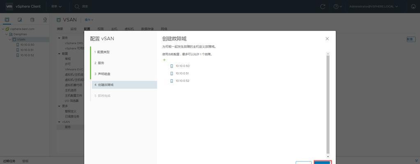Click host icon beside 10.10.0.52 in dialog

[x=172, y=81]
